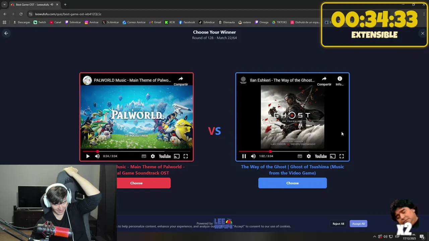429x241 pixels.
Task: Reload the browser page
Action: 21,14
